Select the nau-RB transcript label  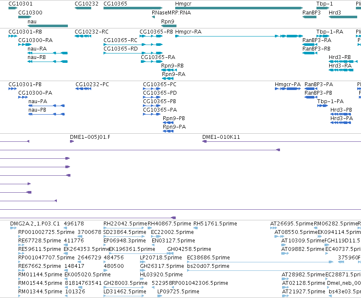[36, 57]
